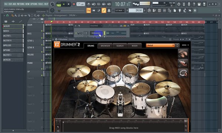Open the PATTERNS menu

pos(21,4)
